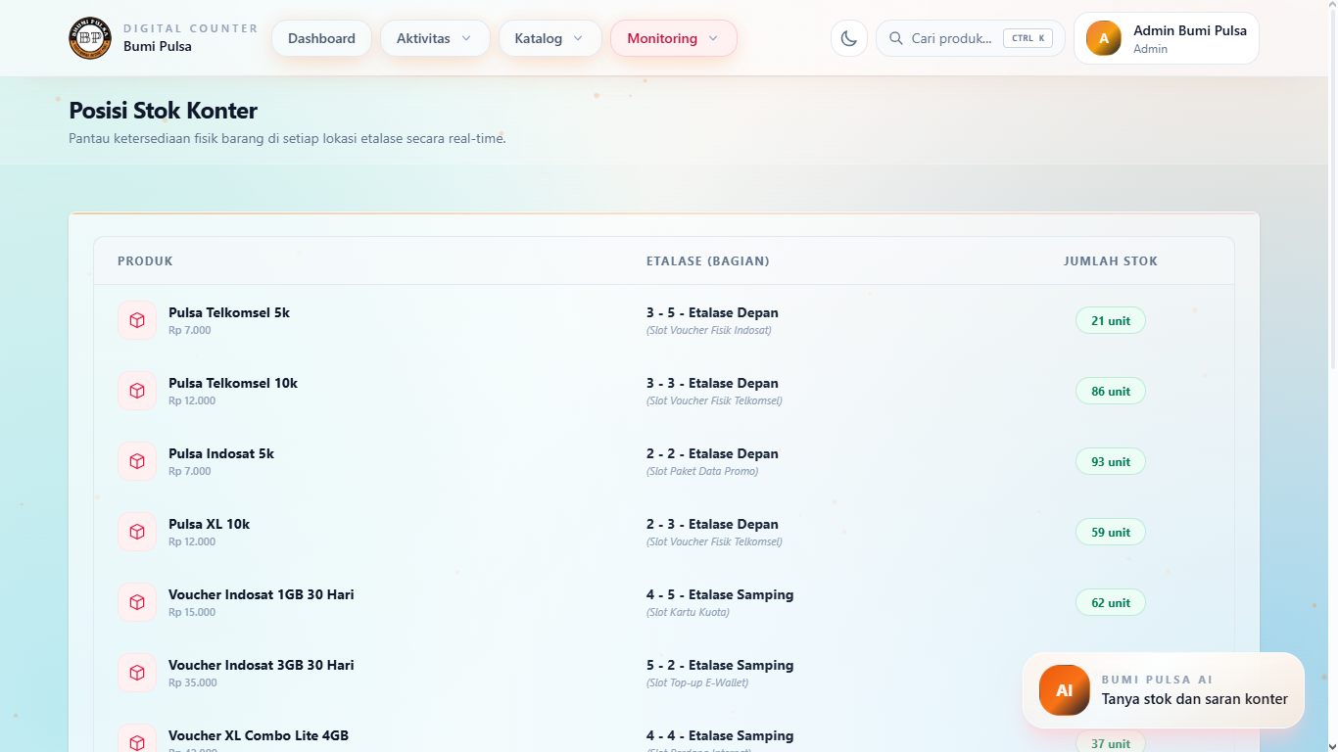Screen dimensions: 1338x752
Task: Click box icon for Voucher Indosat 3GB
Action: [x=137, y=673]
